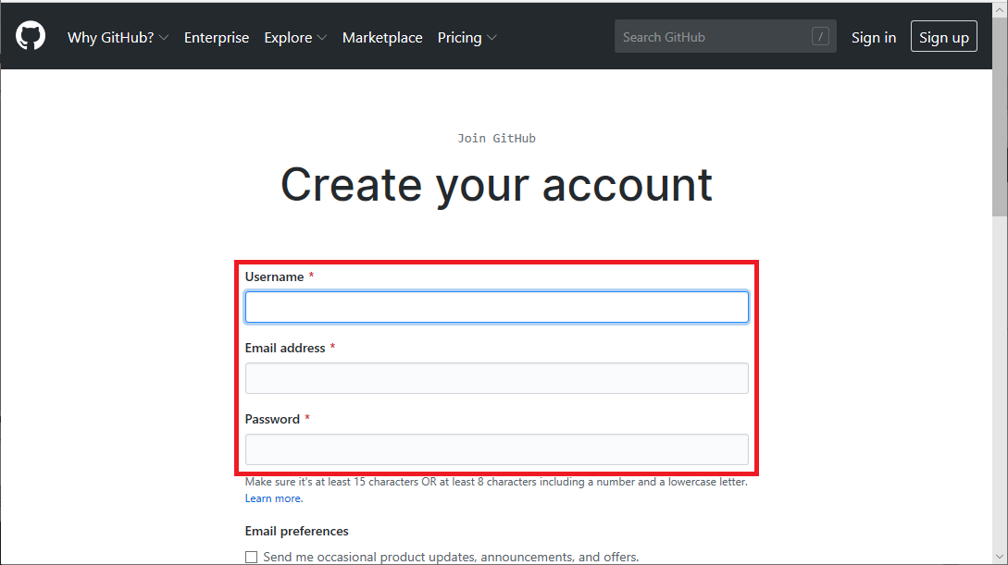Viewport: 1008px width, 565px height.
Task: Click the GitHub Octocat logo
Action: [x=31, y=35]
